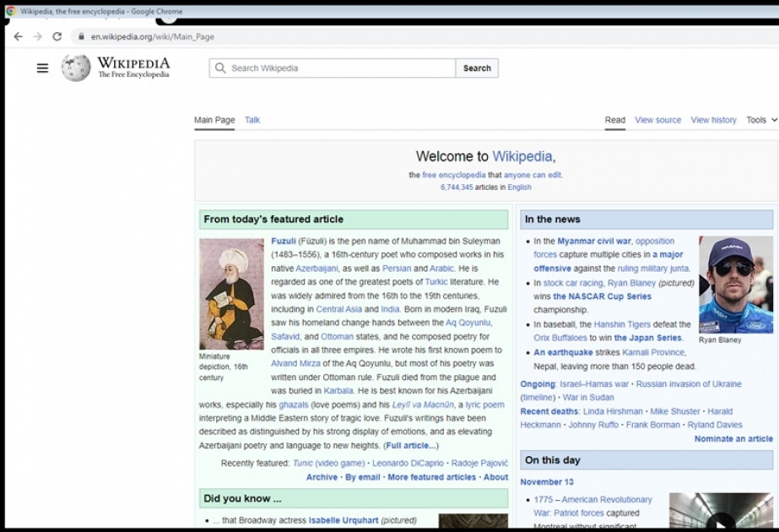Expand the Tools dropdown

click(761, 120)
